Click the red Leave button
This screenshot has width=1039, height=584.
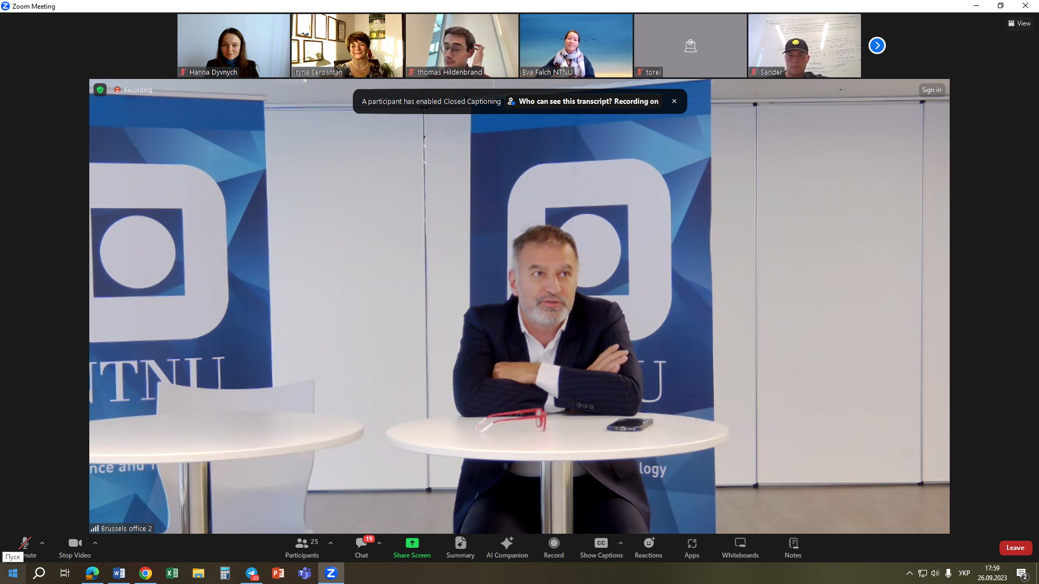pyautogui.click(x=1015, y=548)
